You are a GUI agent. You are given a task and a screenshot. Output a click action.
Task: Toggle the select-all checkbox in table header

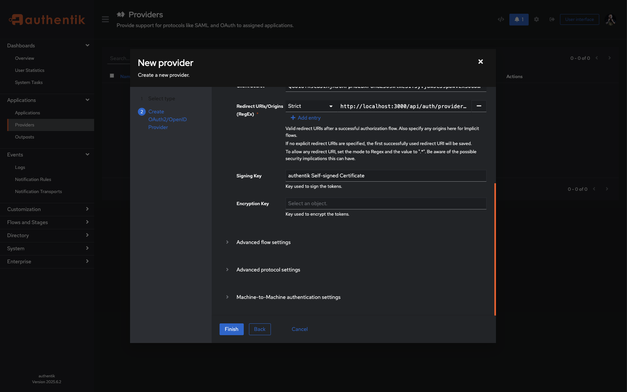112,76
